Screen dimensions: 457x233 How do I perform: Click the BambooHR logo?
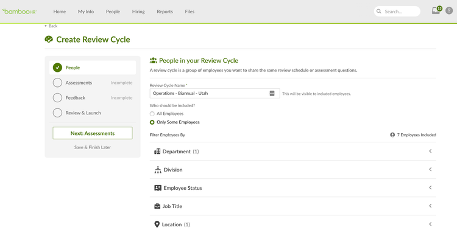(19, 12)
